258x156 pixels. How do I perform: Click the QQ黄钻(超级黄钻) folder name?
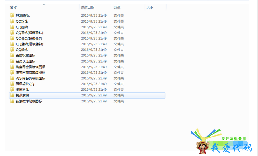[x=29, y=33]
